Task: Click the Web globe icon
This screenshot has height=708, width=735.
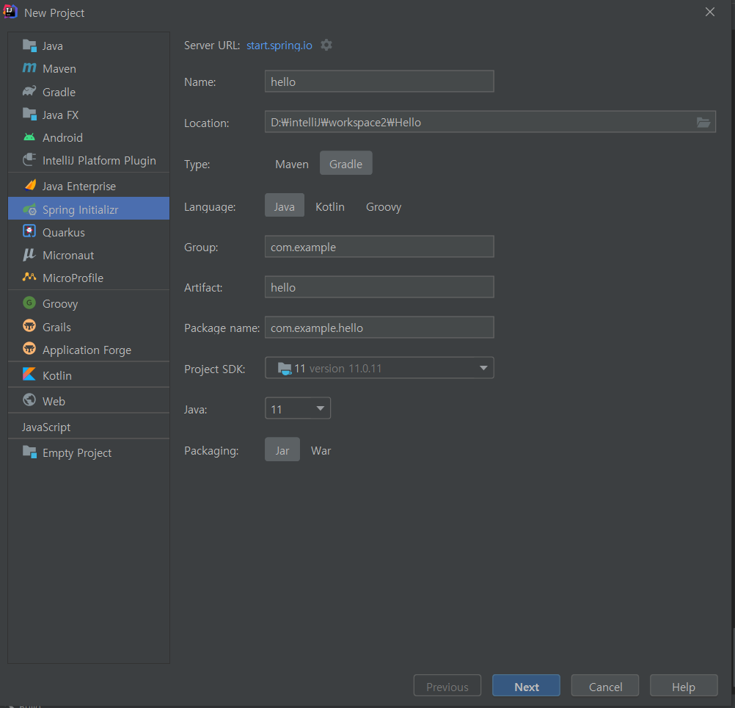Action: [x=29, y=400]
